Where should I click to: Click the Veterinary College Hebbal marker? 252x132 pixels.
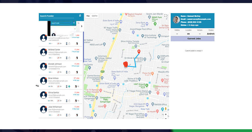point(96,58)
